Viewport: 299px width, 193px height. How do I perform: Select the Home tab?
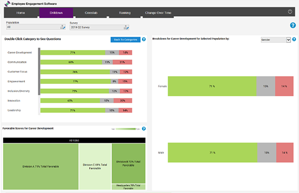20,13
